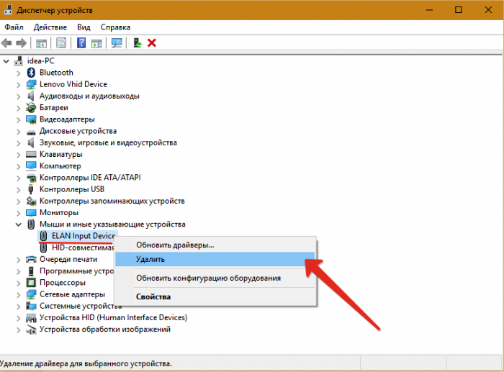Click the red X uninstall toolbar icon
The image size is (504, 372).
[152, 42]
